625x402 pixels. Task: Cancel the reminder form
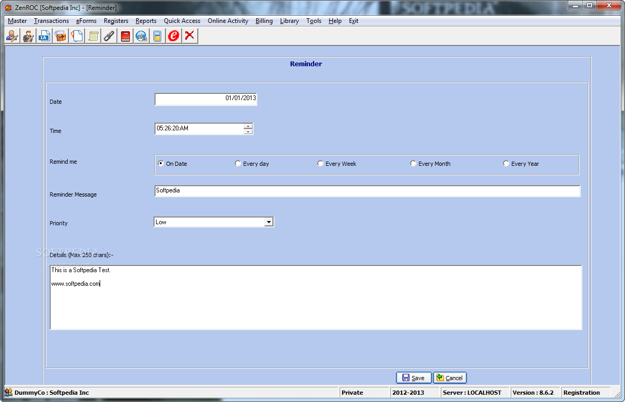[450, 377]
